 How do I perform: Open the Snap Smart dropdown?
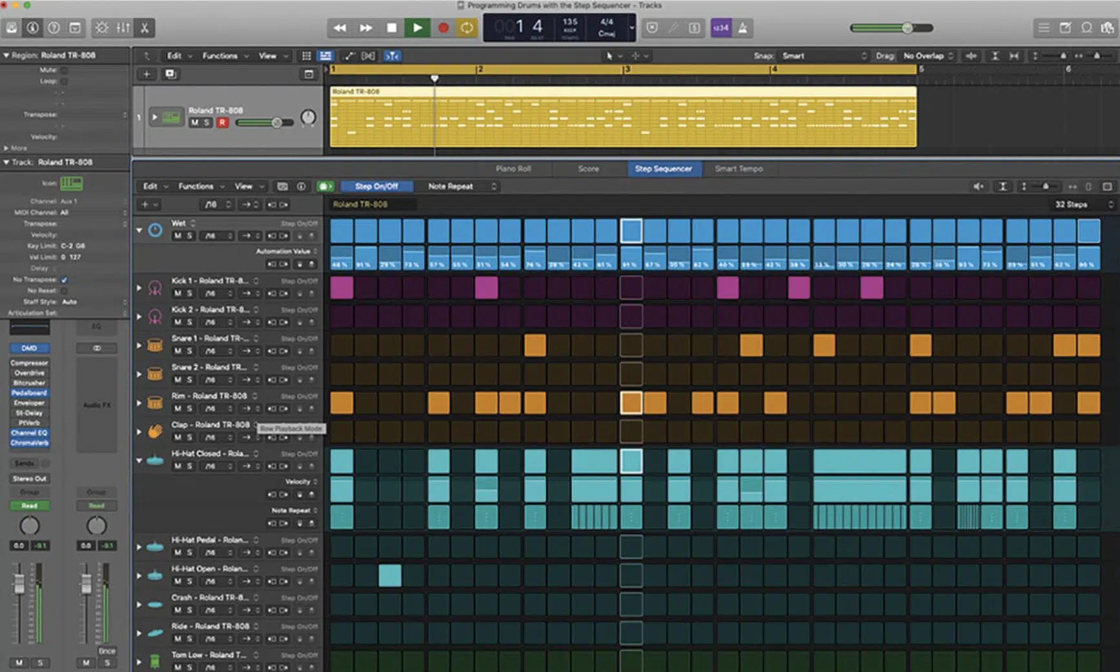pyautogui.click(x=824, y=56)
